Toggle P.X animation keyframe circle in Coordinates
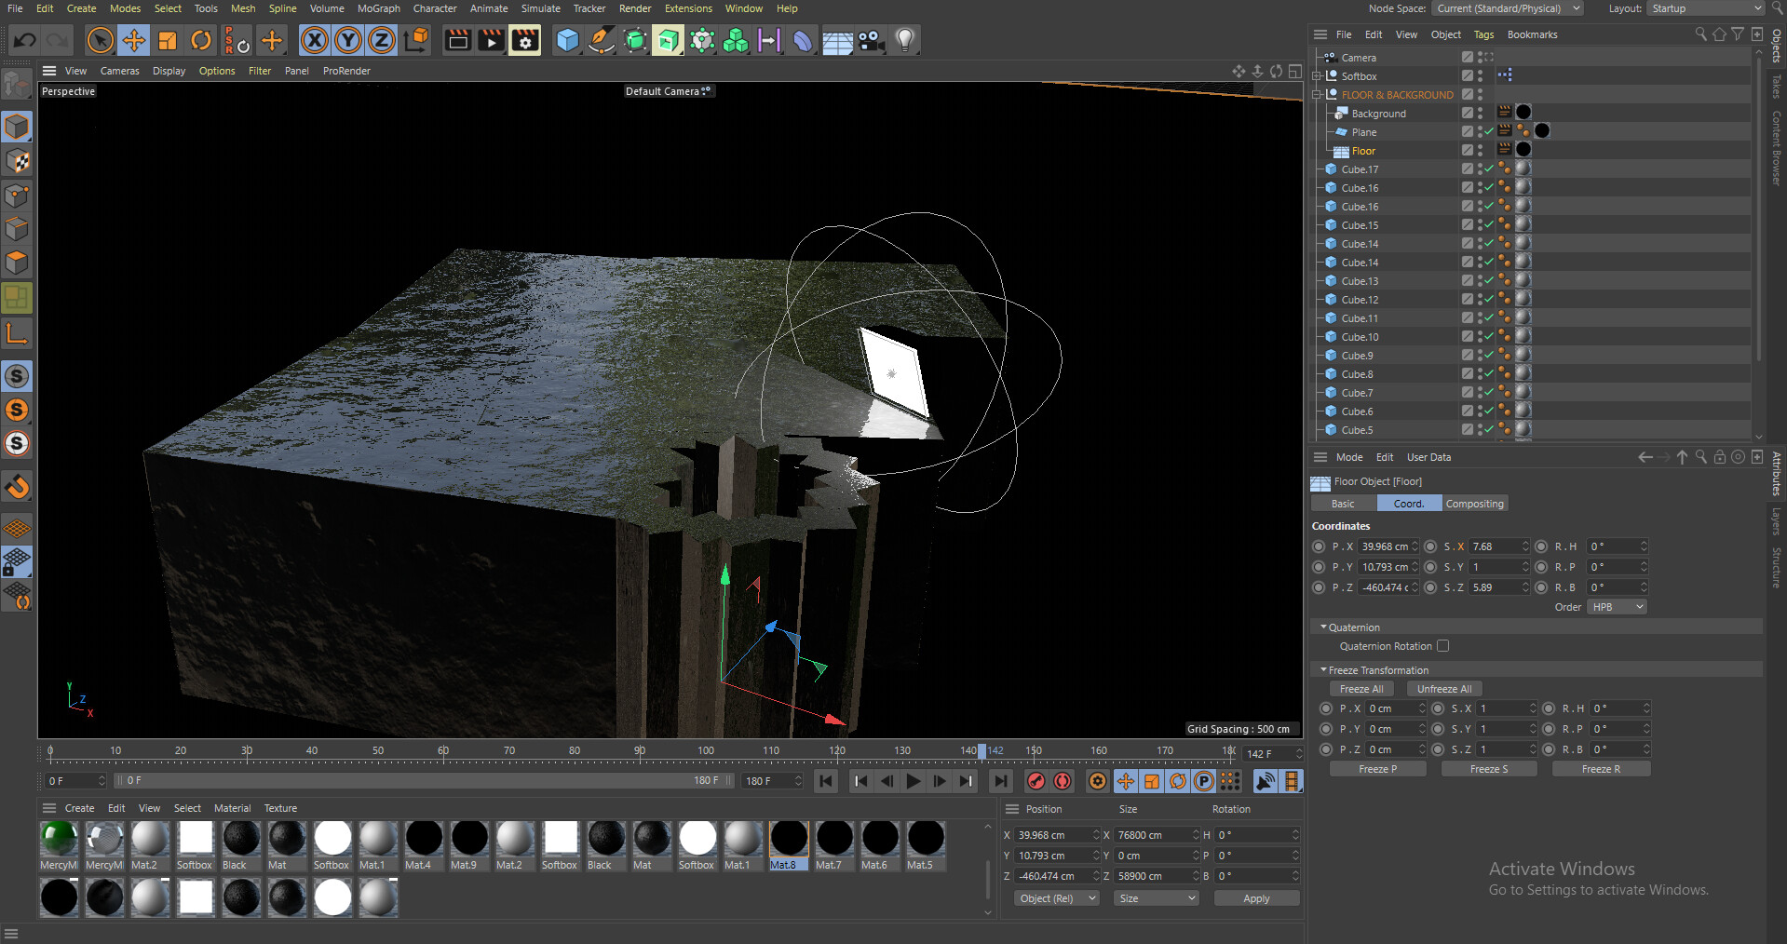This screenshot has width=1787, height=944. pos(1319,546)
